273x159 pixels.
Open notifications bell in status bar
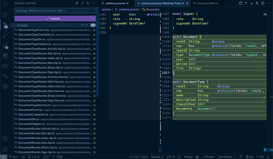pyautogui.click(x=268, y=157)
